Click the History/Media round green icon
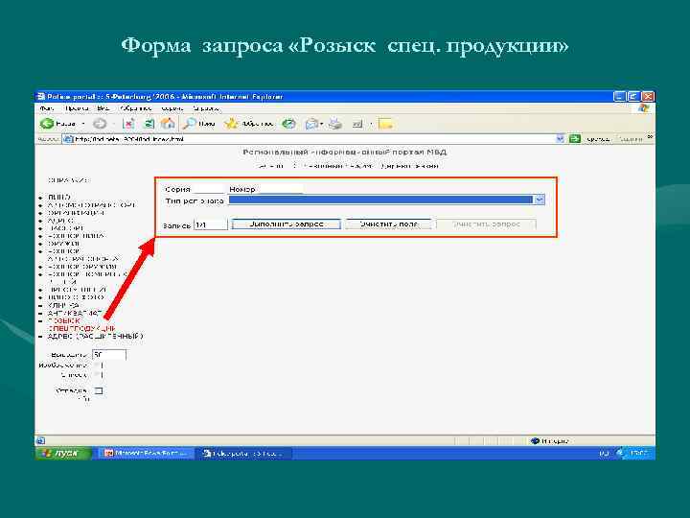The image size is (690, 518). 288,124
